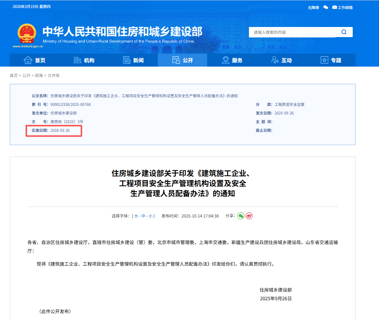Focus the search input field
The height and width of the screenshot is (320, 379).
click(292, 32)
